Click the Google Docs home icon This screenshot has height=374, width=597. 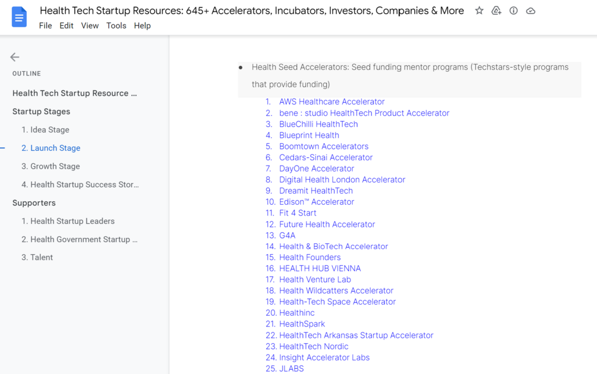[19, 17]
